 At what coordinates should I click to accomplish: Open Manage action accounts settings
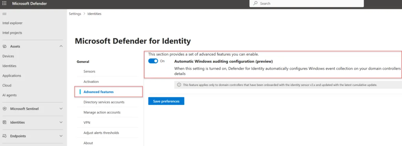[102, 112]
